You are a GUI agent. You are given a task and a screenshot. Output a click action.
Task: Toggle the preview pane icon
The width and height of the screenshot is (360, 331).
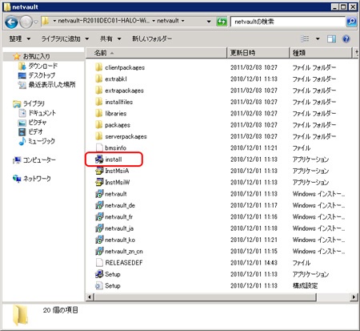[x=331, y=39]
